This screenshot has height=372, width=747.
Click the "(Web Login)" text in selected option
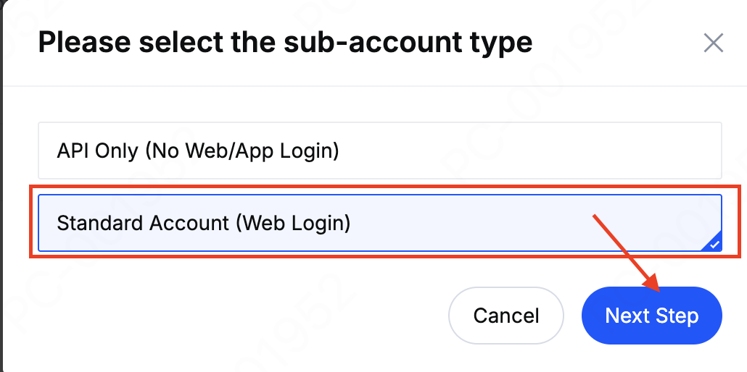point(292,223)
